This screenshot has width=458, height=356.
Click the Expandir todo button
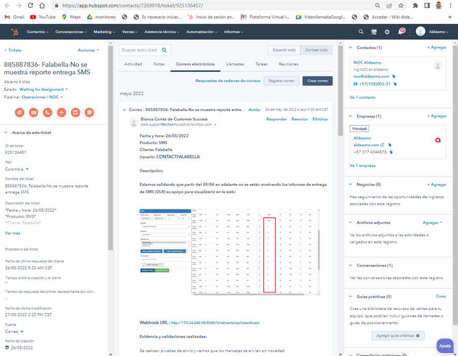(x=284, y=50)
